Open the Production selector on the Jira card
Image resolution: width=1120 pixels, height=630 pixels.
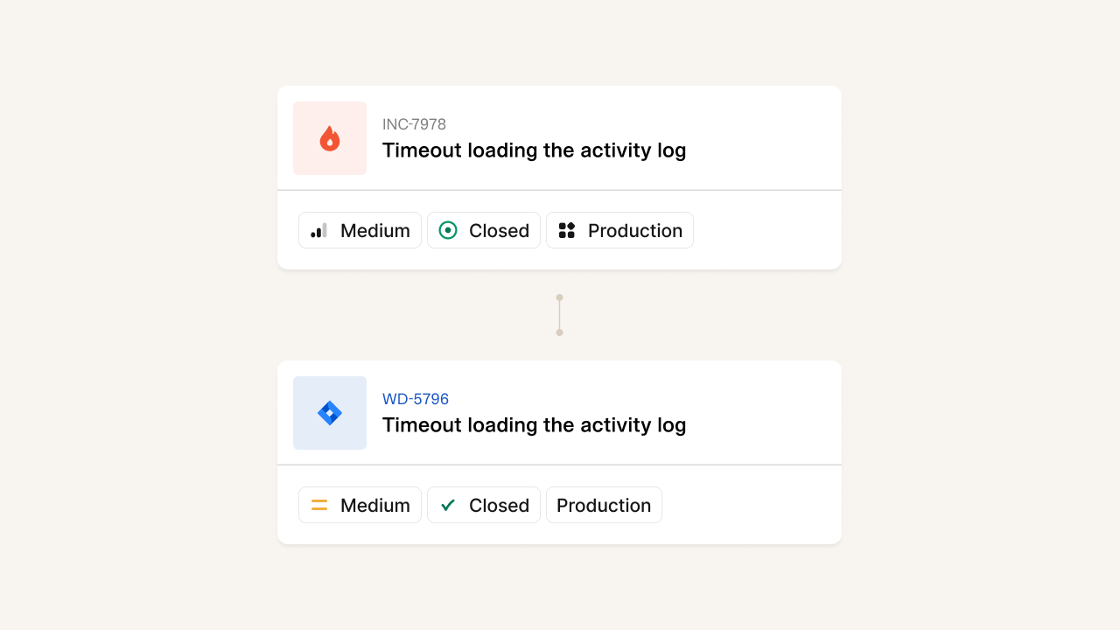point(604,505)
